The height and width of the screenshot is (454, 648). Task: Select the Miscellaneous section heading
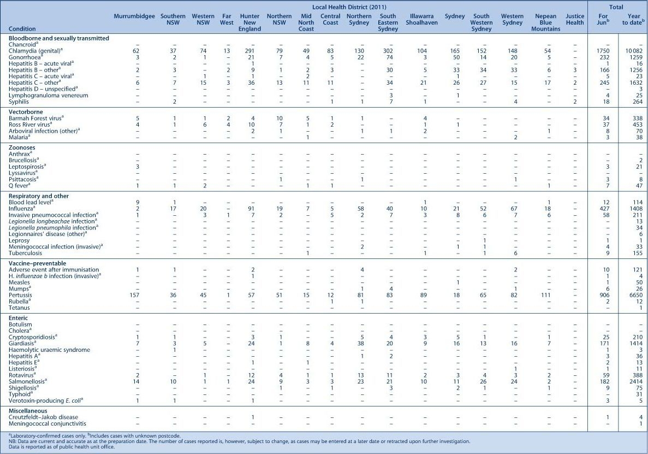(x=28, y=411)
